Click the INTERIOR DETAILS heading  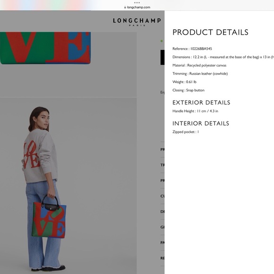coord(201,124)
